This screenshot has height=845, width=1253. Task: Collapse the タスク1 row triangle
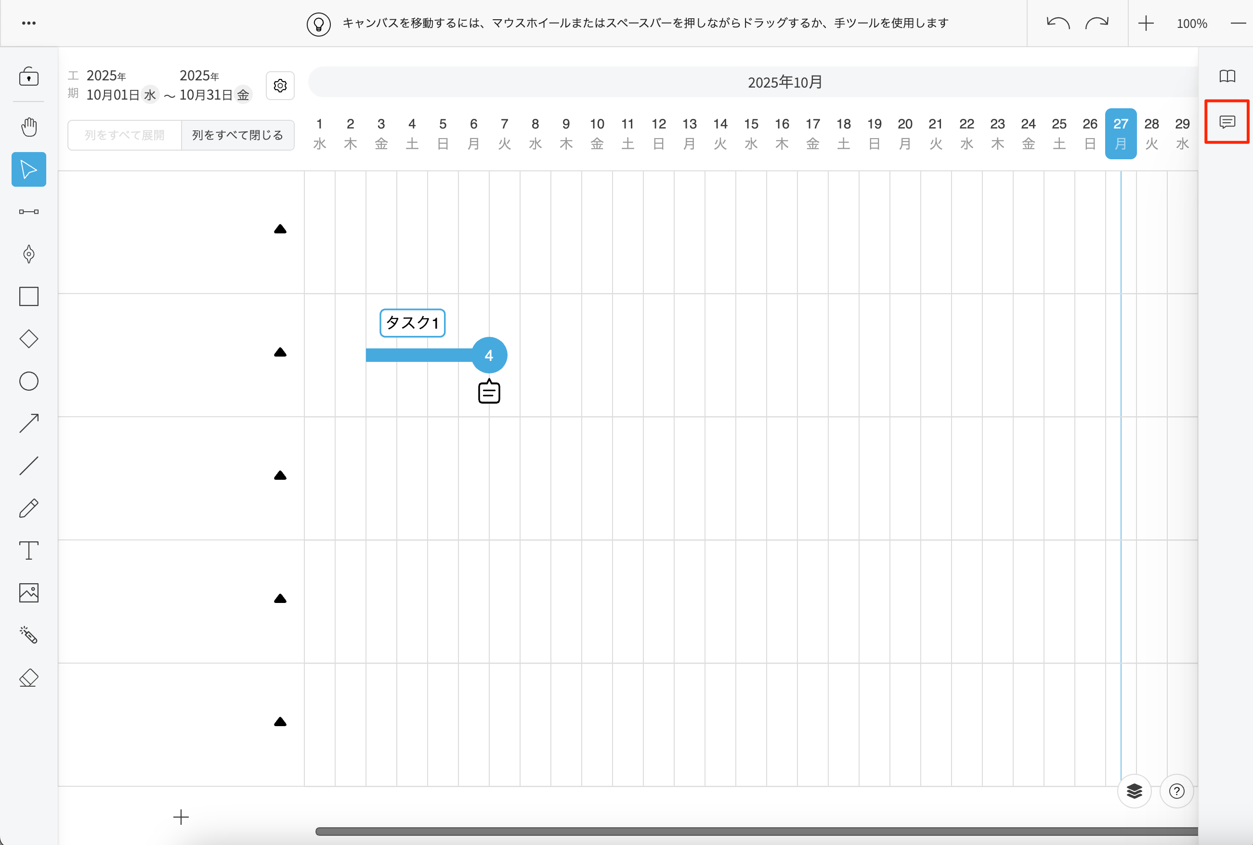click(x=280, y=352)
